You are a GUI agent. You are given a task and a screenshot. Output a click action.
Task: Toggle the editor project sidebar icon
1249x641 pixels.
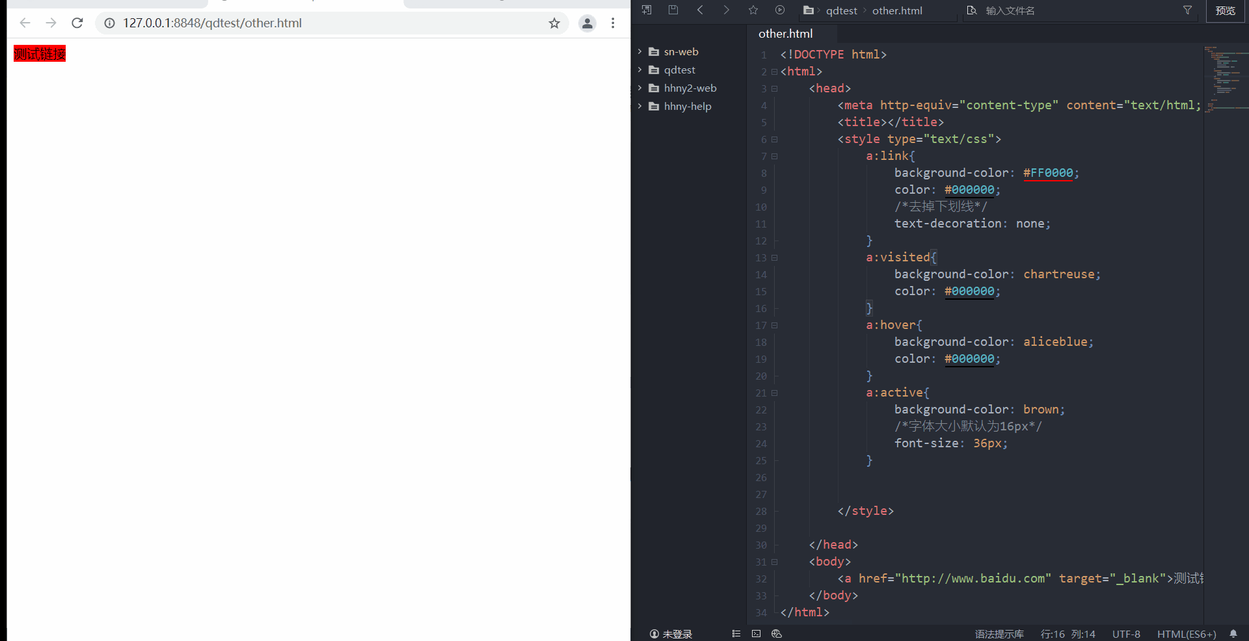tap(647, 10)
